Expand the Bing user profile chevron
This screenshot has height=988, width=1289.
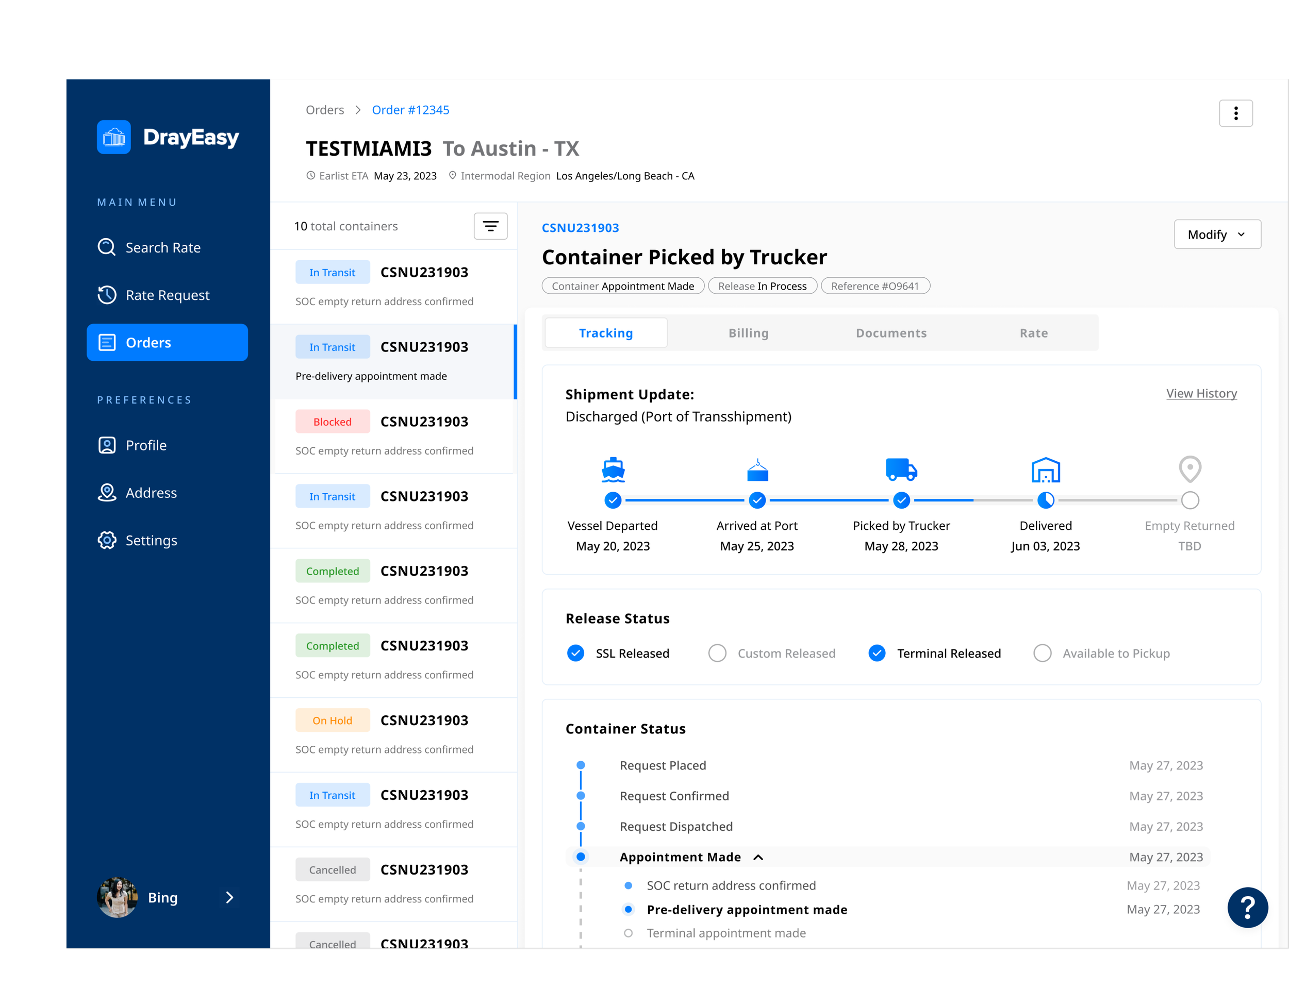pos(229,897)
